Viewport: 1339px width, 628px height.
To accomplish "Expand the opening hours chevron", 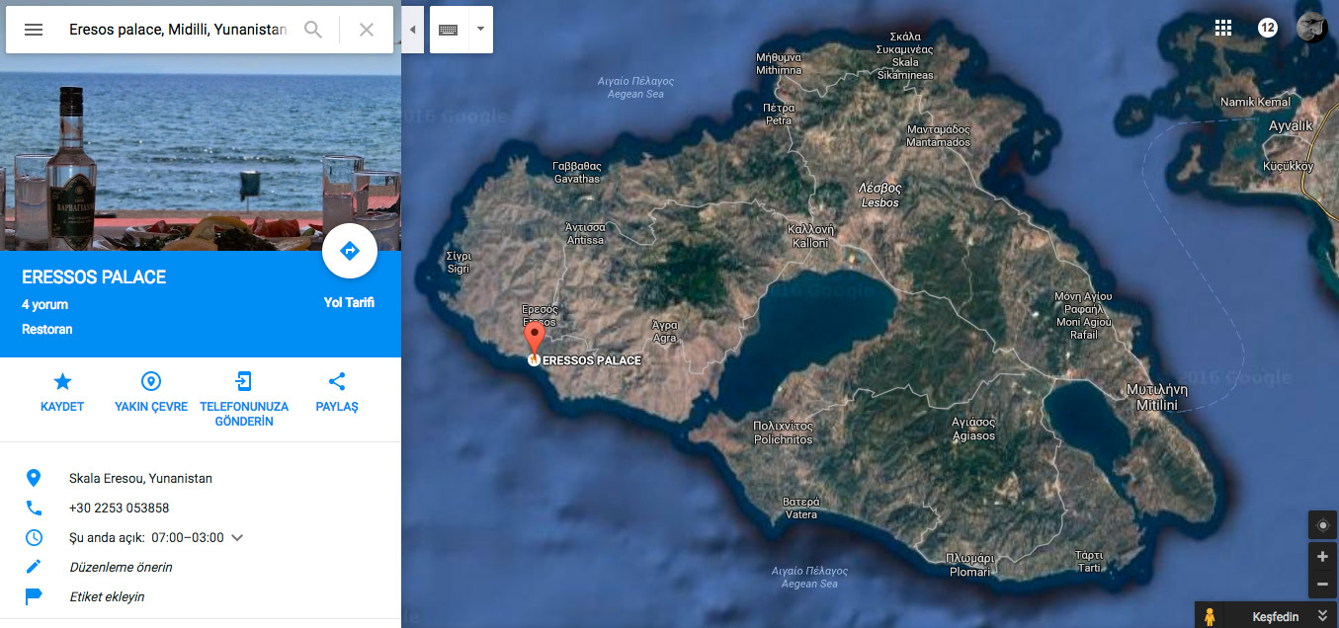I will (x=237, y=538).
